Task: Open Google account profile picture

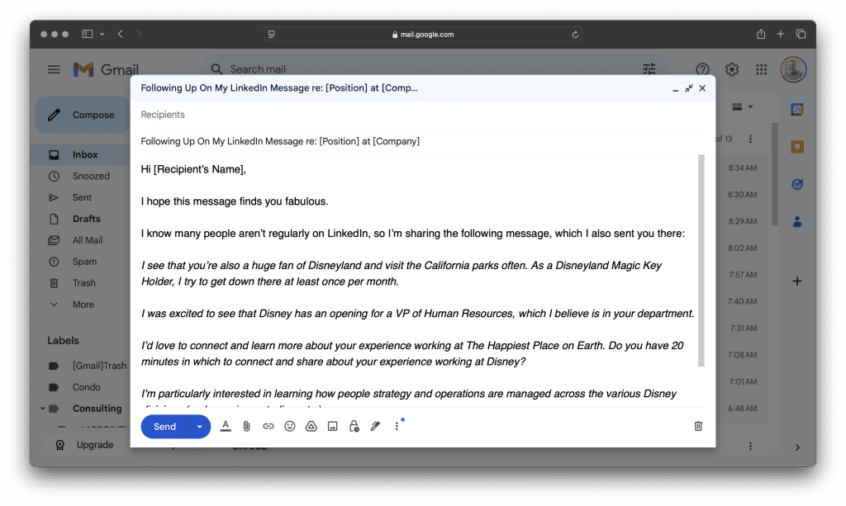Action: click(793, 69)
